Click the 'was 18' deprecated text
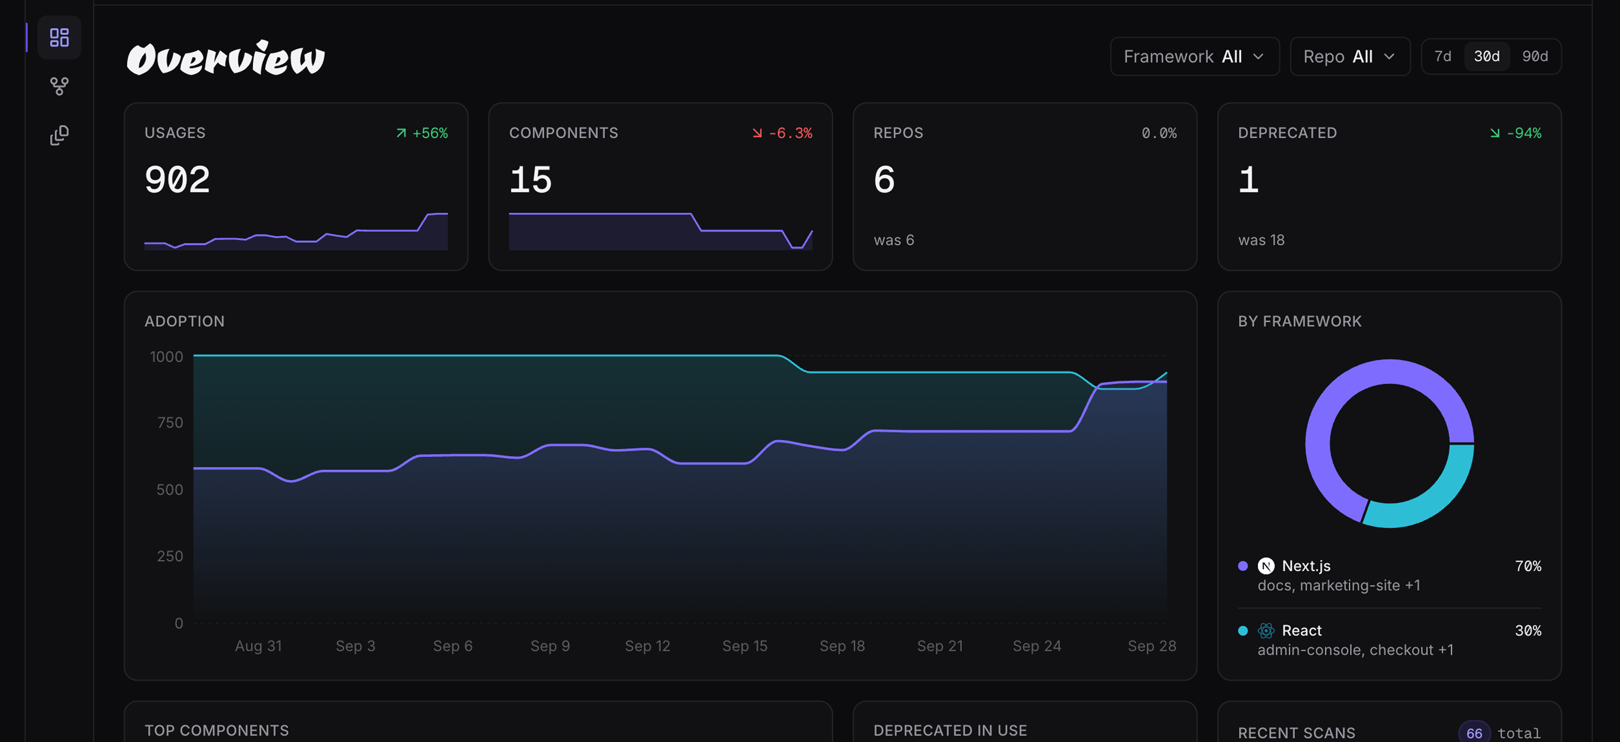Image resolution: width=1620 pixels, height=742 pixels. point(1261,240)
